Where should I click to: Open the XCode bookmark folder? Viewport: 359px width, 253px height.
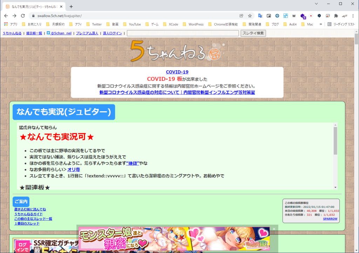[x=171, y=24]
